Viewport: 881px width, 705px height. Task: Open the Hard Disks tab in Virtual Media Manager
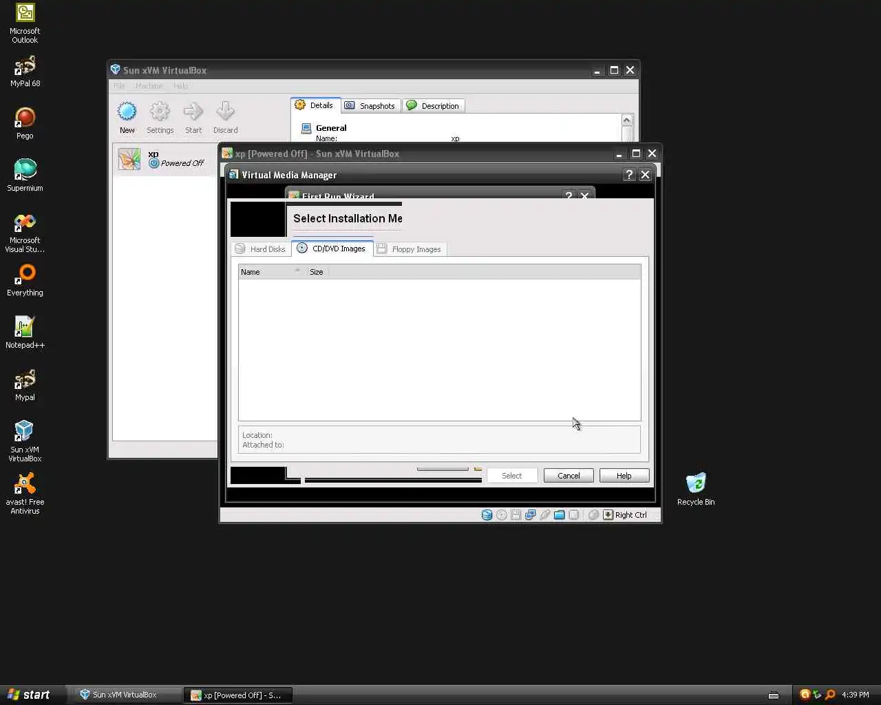pos(260,249)
